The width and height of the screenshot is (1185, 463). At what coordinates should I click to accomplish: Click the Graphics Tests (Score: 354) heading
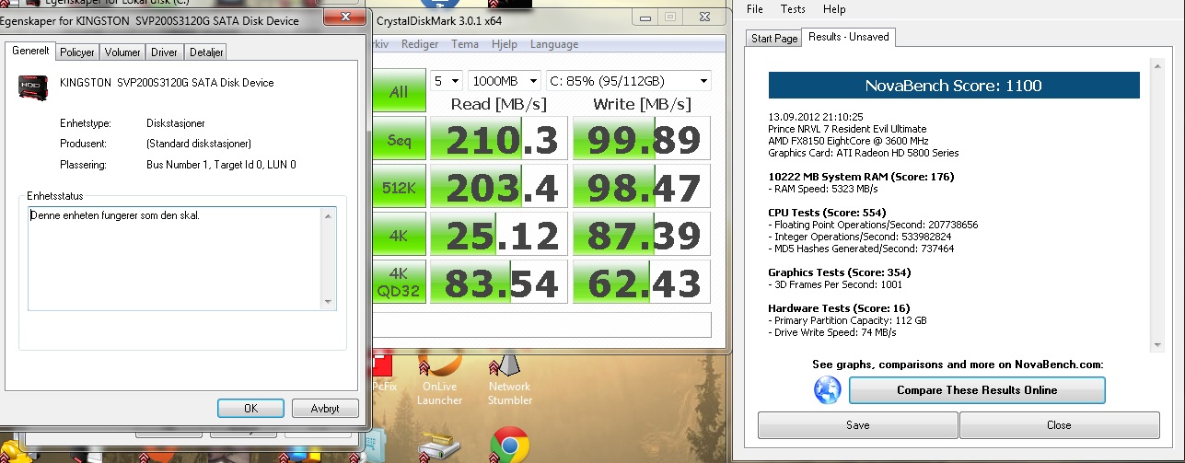click(839, 272)
